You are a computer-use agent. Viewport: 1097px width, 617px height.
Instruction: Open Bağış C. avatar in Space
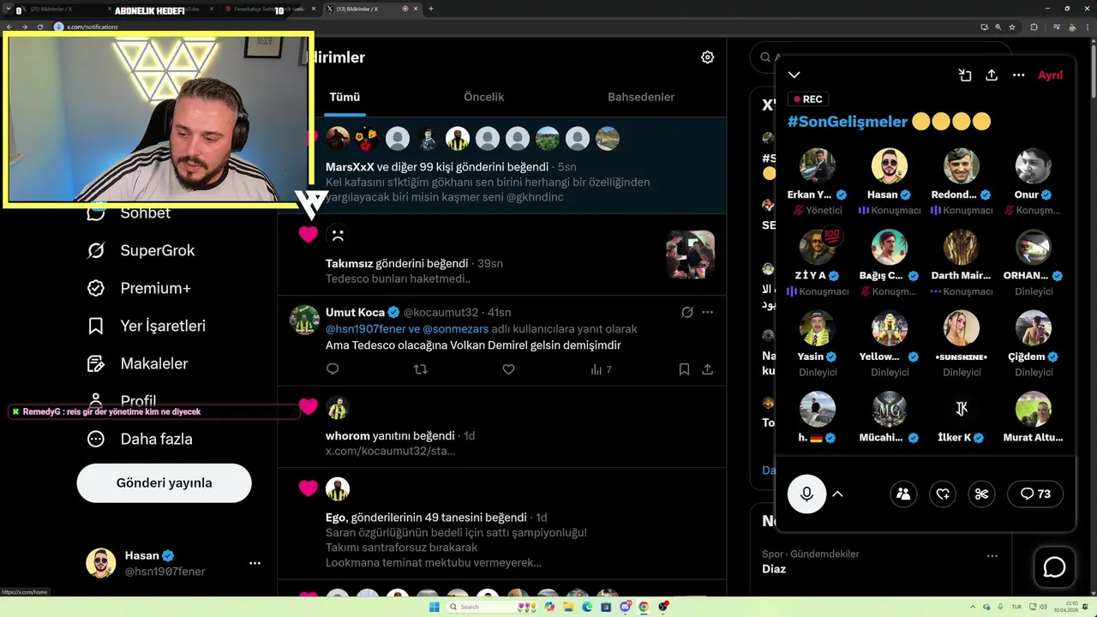pos(890,248)
